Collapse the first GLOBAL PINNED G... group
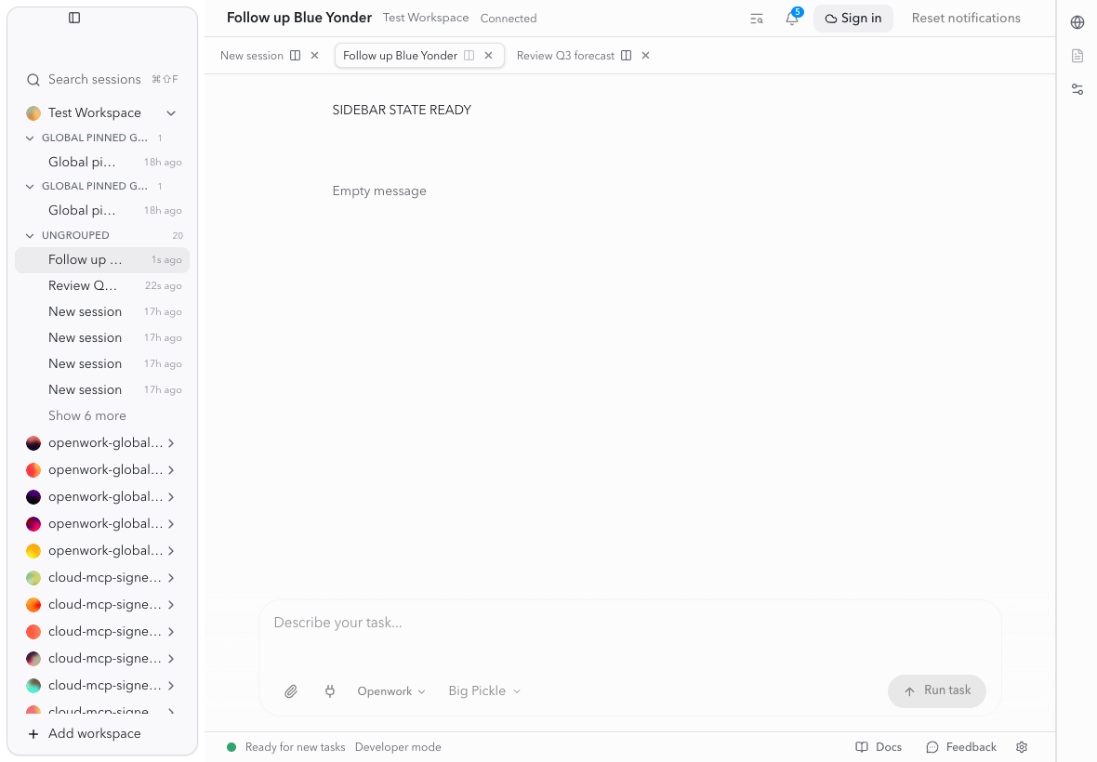Image resolution: width=1097 pixels, height=762 pixels. pyautogui.click(x=30, y=138)
